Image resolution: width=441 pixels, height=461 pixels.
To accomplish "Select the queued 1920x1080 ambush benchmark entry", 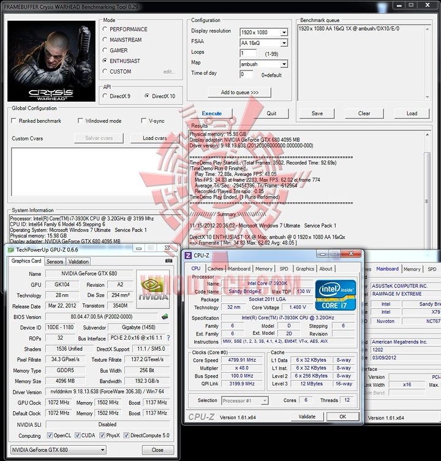I will pos(349,29).
